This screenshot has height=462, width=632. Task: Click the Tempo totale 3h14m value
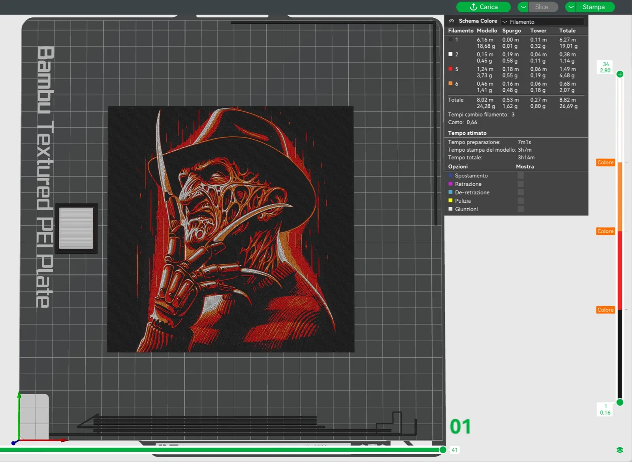click(x=526, y=158)
